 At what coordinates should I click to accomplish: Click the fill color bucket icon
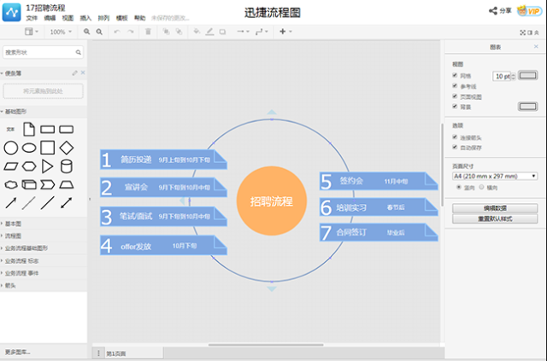click(x=197, y=32)
